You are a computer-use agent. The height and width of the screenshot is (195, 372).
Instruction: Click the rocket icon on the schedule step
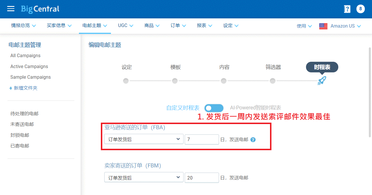click(x=322, y=81)
